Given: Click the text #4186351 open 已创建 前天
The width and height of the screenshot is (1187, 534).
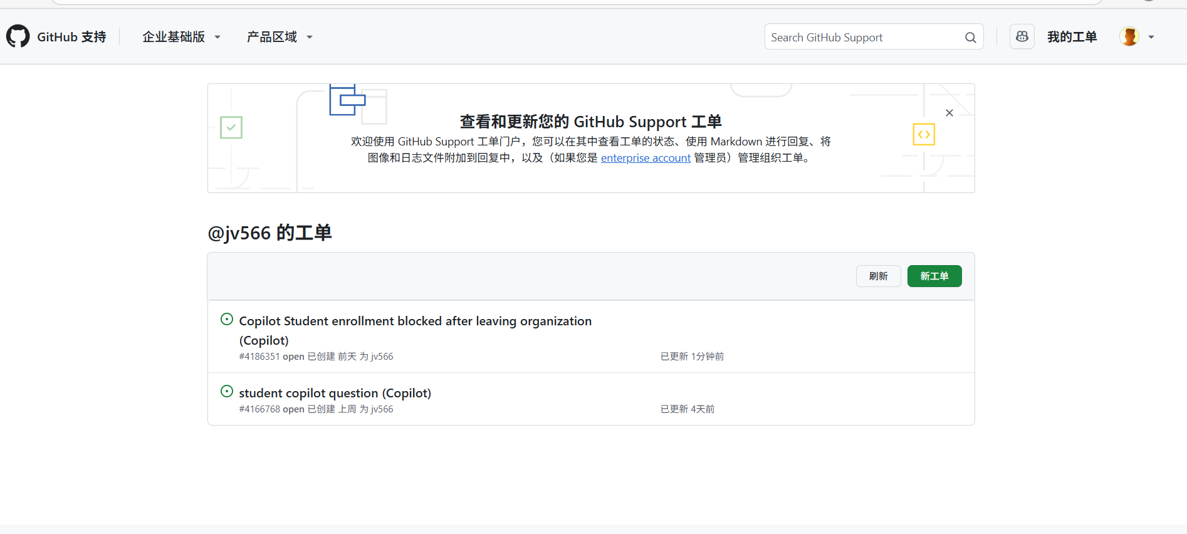Looking at the screenshot, I should (298, 357).
